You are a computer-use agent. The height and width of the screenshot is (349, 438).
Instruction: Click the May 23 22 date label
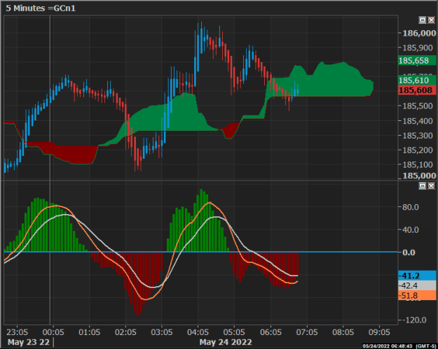pos(29,342)
